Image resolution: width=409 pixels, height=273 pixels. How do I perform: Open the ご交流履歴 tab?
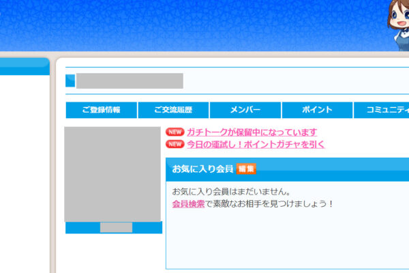tap(173, 110)
